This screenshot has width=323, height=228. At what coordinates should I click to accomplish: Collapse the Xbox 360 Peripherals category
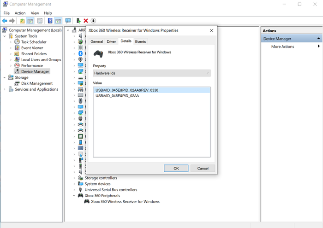pos(74,196)
